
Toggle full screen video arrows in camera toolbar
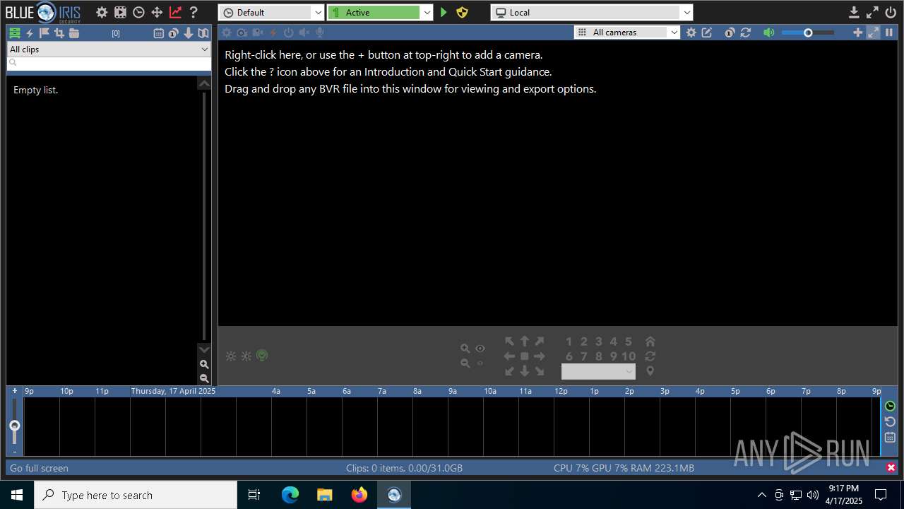click(x=874, y=33)
